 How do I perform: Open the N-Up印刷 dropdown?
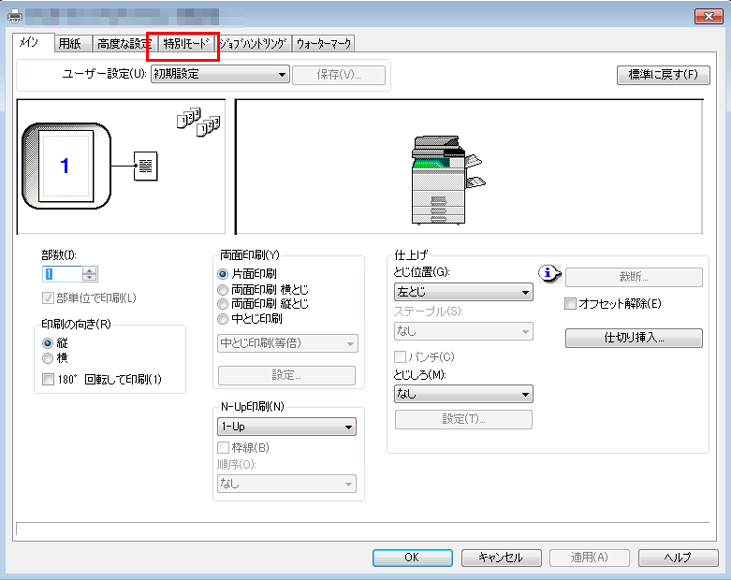point(285,428)
